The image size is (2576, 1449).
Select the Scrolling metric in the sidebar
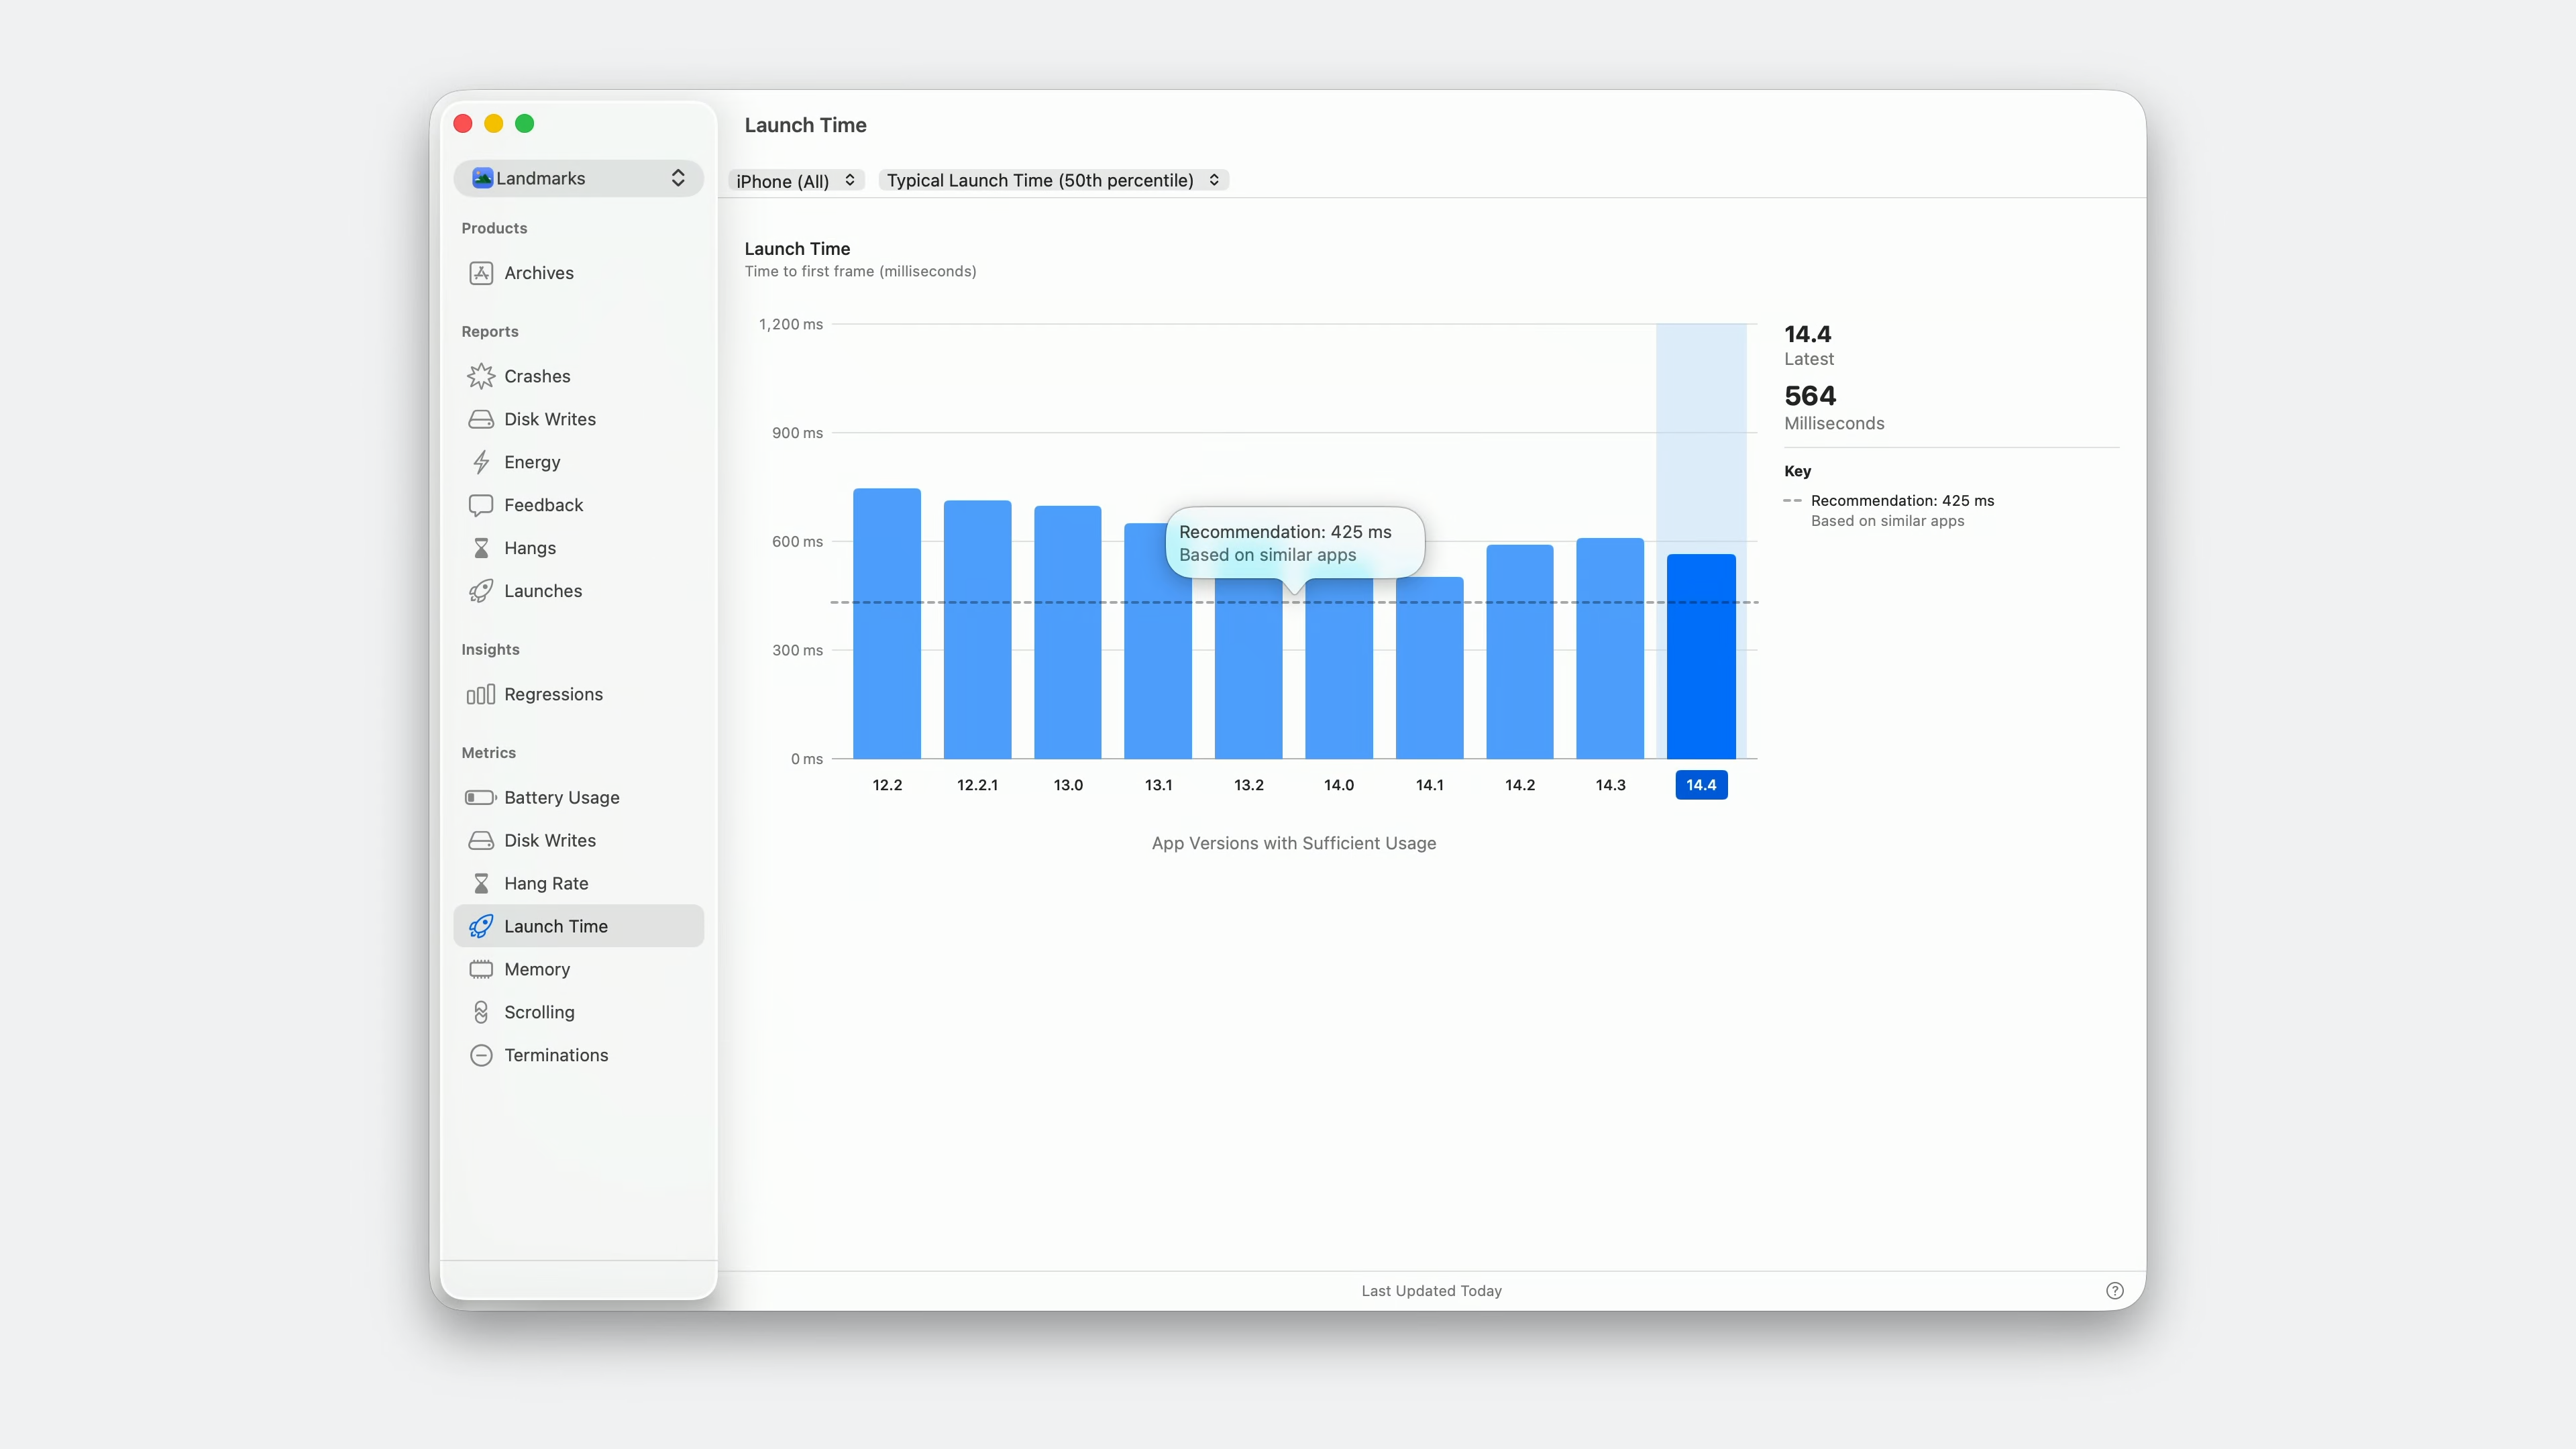pyautogui.click(x=539, y=1012)
